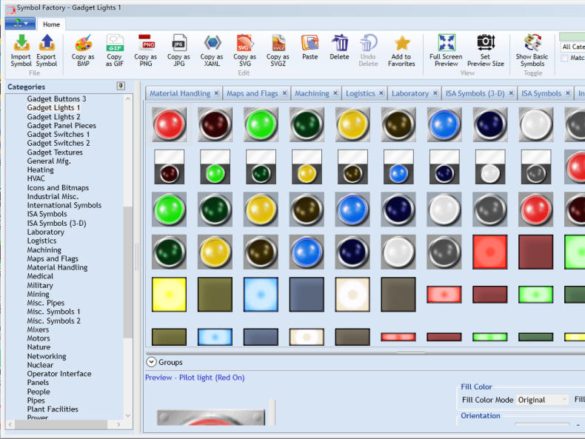Screen dimensions: 585x439
Task: Select Gadget Buttons 3 category
Action: coord(57,99)
